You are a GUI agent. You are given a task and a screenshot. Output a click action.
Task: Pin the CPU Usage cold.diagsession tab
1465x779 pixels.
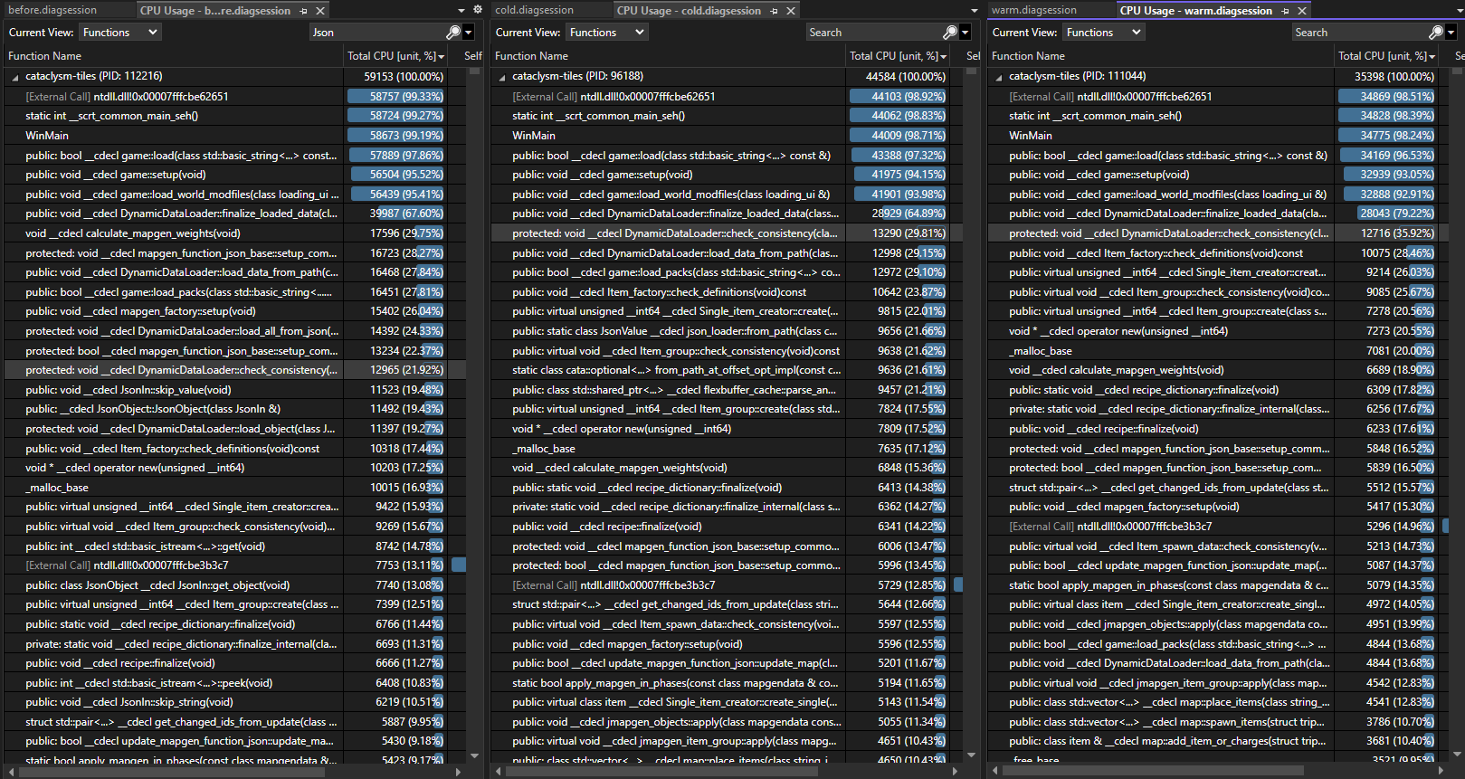pos(774,11)
